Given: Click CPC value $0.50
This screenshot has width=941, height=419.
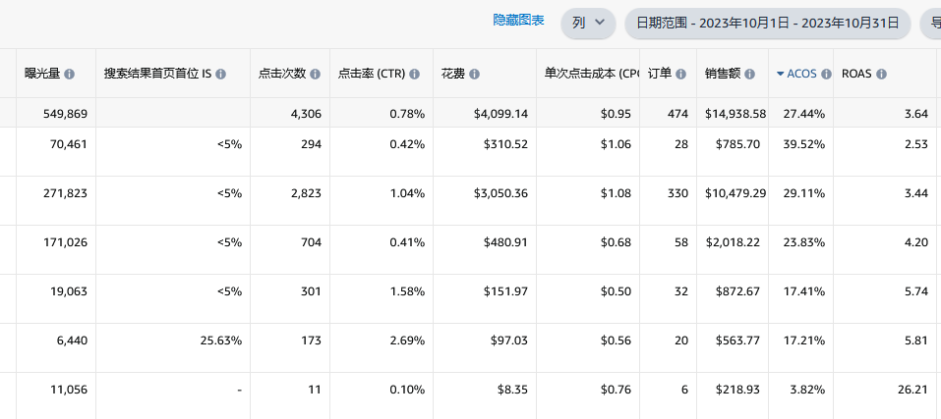Looking at the screenshot, I should pyautogui.click(x=616, y=291).
